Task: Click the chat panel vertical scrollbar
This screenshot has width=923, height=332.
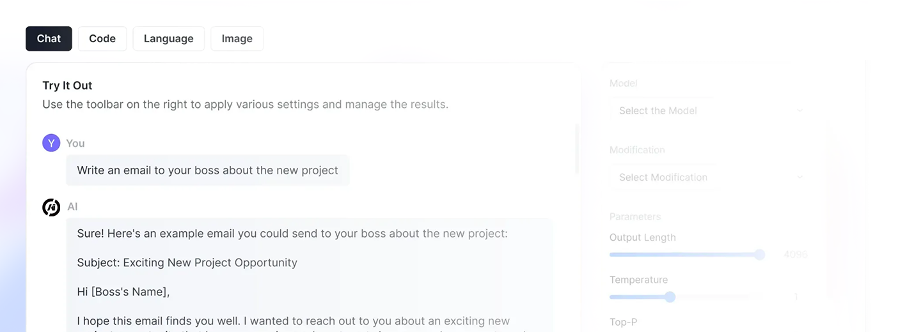Action: tap(577, 148)
